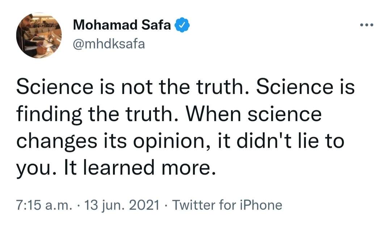Click the display name Mohamad Safa

pos(122,25)
